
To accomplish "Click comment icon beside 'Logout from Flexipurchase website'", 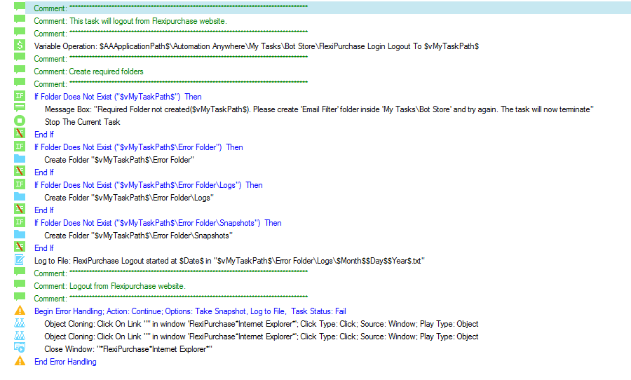I will click(x=20, y=285).
